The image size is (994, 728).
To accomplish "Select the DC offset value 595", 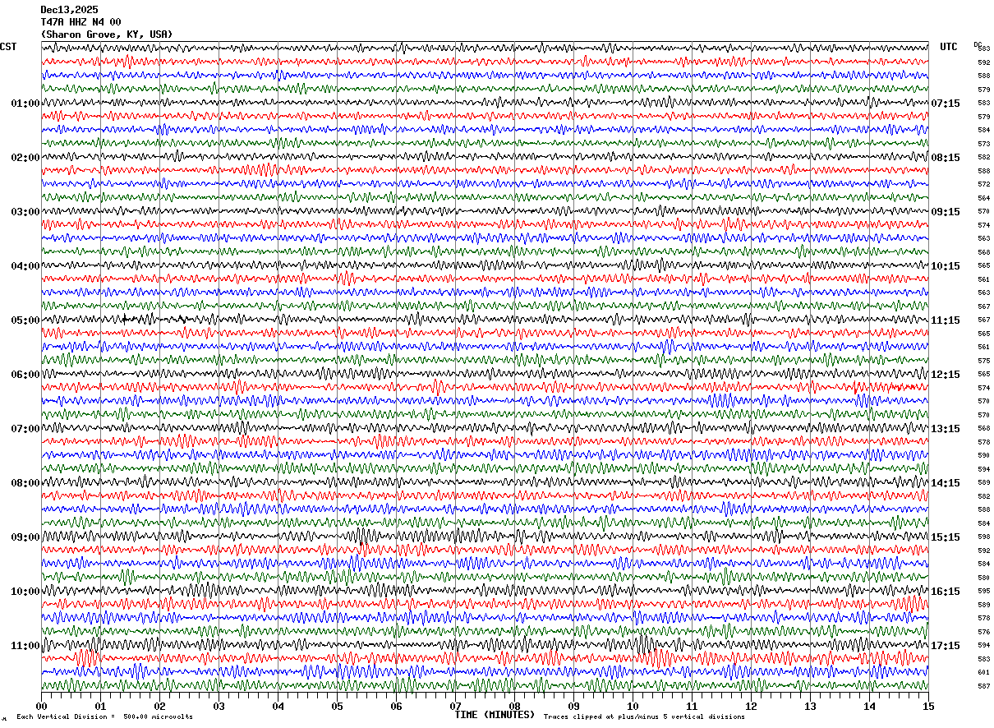I will (x=983, y=591).
